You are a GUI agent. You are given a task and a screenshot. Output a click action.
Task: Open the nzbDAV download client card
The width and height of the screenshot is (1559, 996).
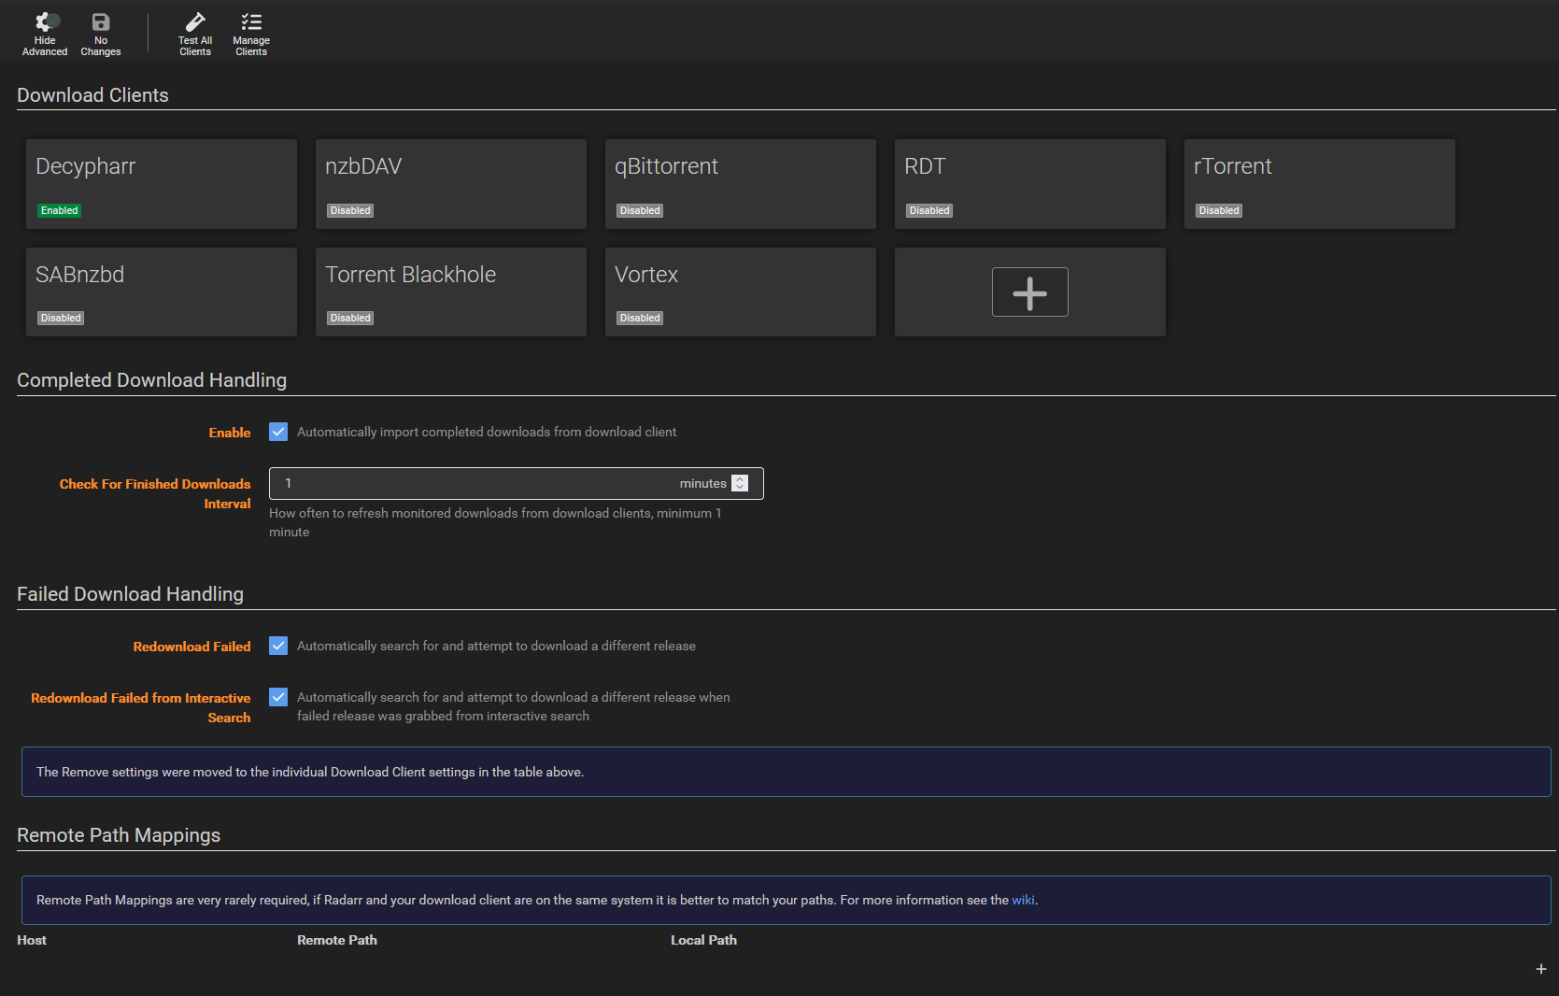[x=451, y=184]
